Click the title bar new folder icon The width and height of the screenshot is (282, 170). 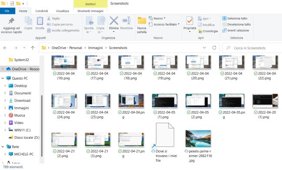click(x=18, y=3)
